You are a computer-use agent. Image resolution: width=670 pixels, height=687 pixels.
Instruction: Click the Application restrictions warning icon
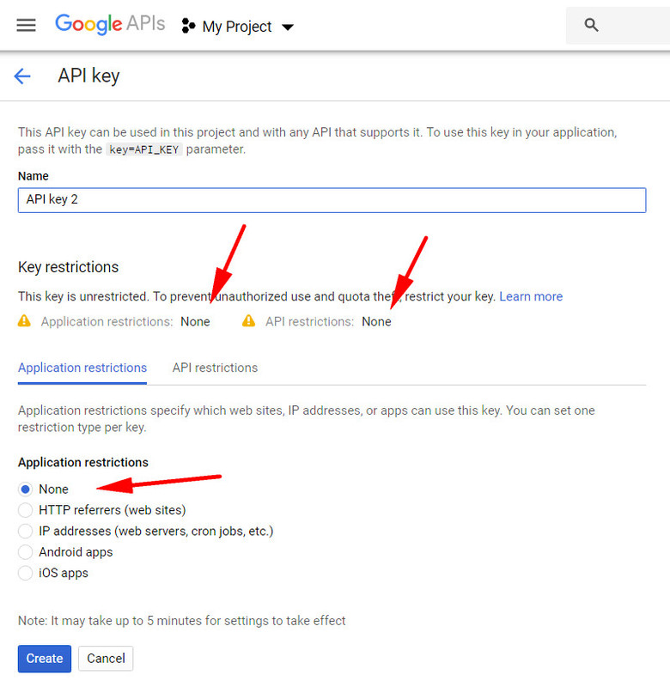click(25, 320)
